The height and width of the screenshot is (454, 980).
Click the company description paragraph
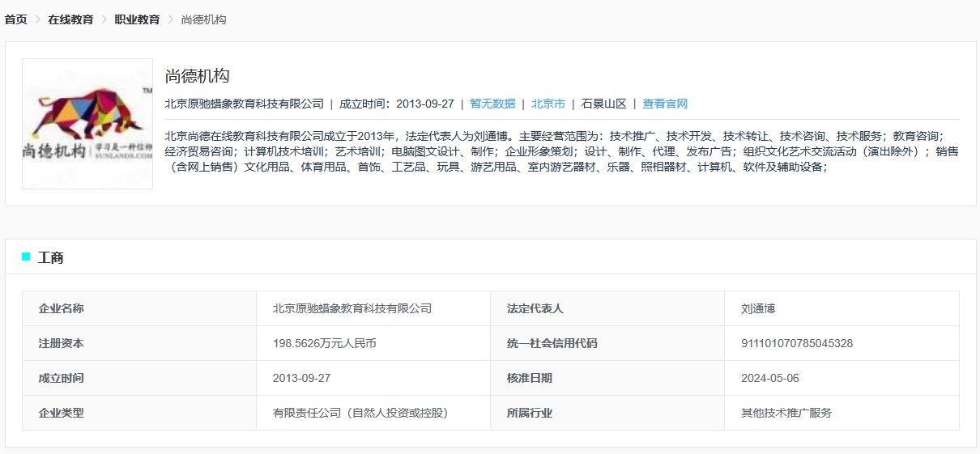561,151
